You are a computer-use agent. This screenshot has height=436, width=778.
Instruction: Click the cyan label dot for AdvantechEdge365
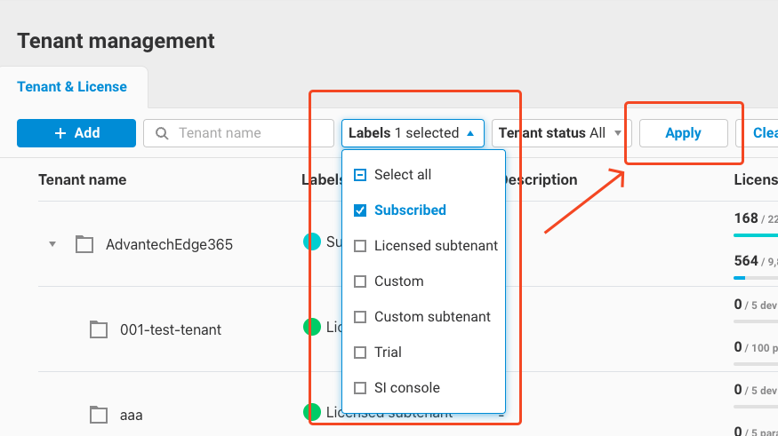(312, 242)
